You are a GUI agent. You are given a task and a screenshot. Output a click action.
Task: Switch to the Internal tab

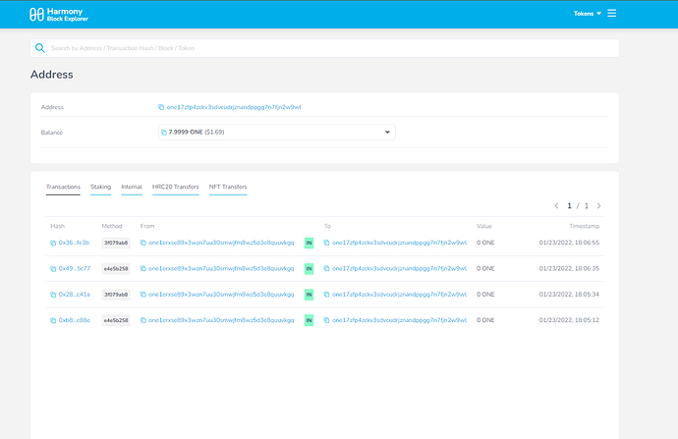(132, 188)
